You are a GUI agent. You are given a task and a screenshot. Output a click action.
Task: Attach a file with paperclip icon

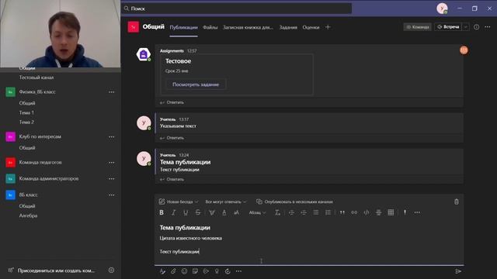coord(173,271)
